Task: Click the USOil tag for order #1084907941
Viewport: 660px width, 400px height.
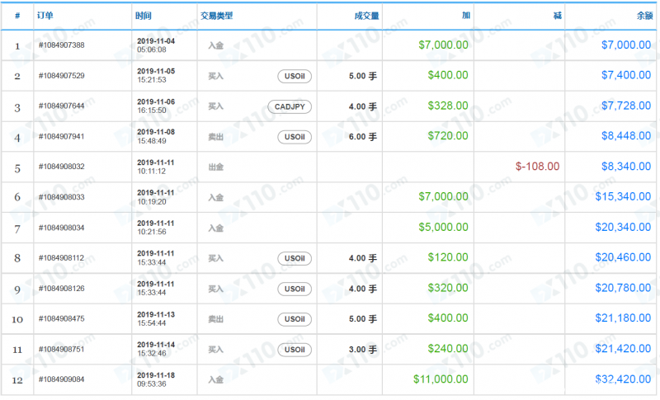Action: [x=295, y=137]
